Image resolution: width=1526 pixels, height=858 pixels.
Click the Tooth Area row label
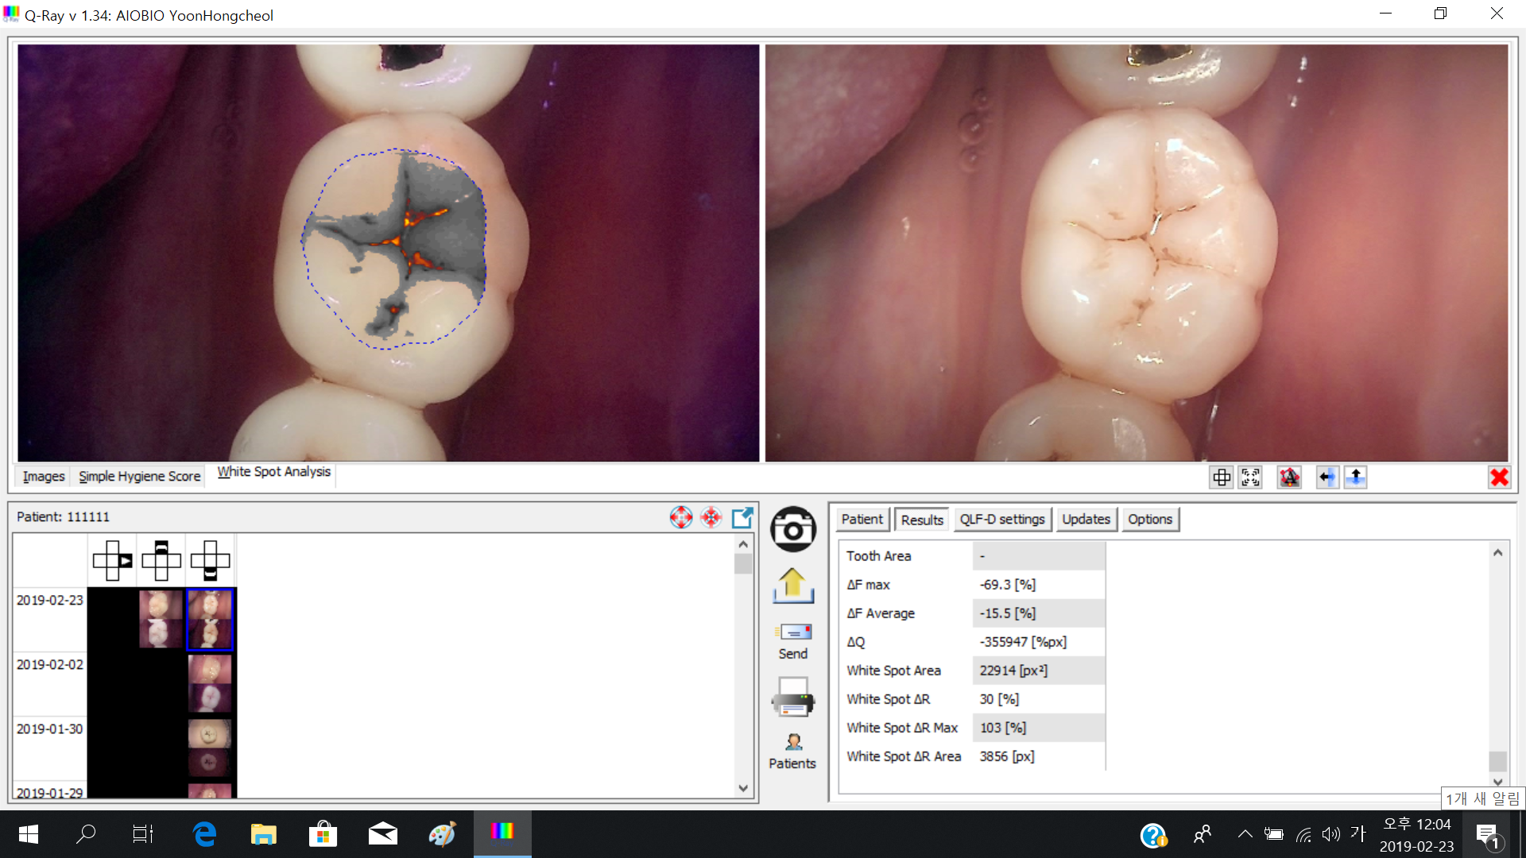point(879,556)
